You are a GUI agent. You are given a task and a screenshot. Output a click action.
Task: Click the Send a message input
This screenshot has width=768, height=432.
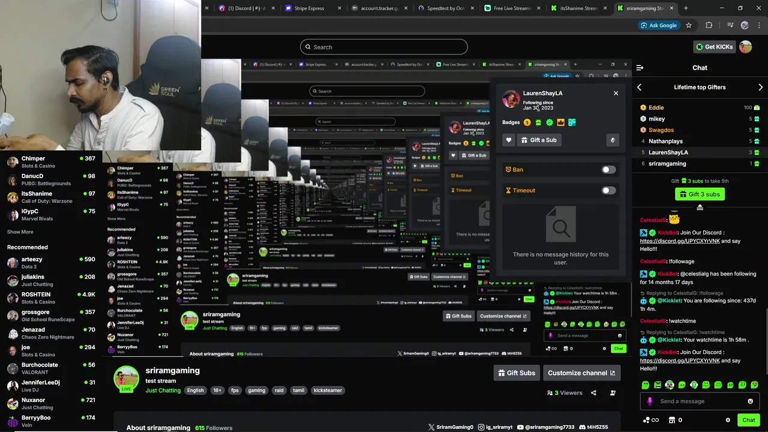tap(700, 401)
